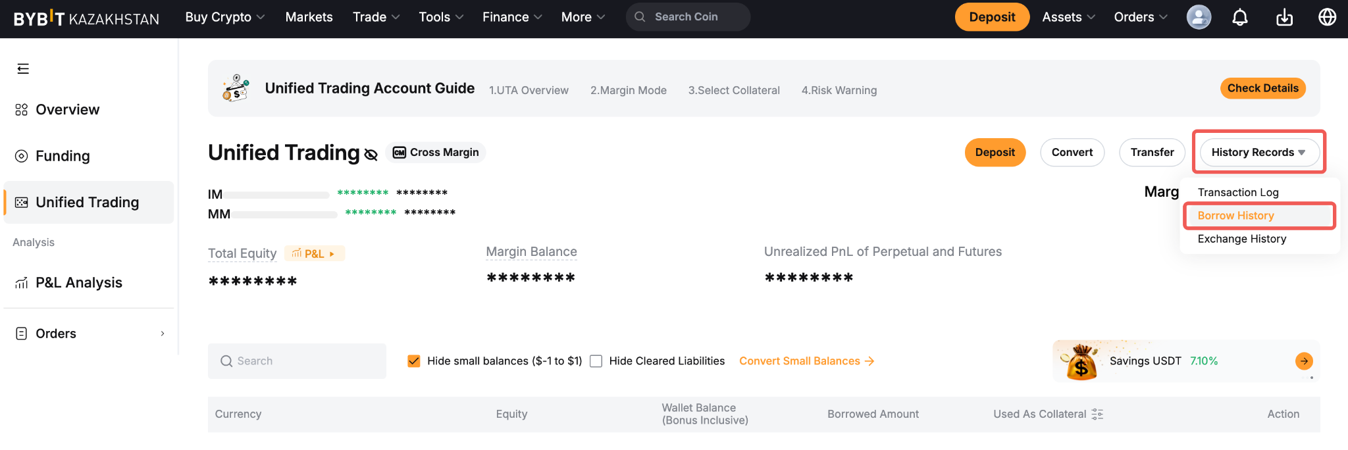
Task: Click the P&L tag beside Total Equity
Action: [315, 253]
